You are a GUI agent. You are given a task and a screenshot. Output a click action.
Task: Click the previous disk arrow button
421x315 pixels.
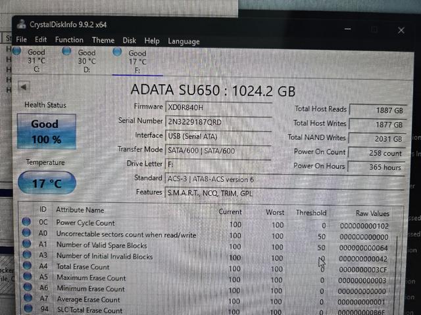point(24,87)
